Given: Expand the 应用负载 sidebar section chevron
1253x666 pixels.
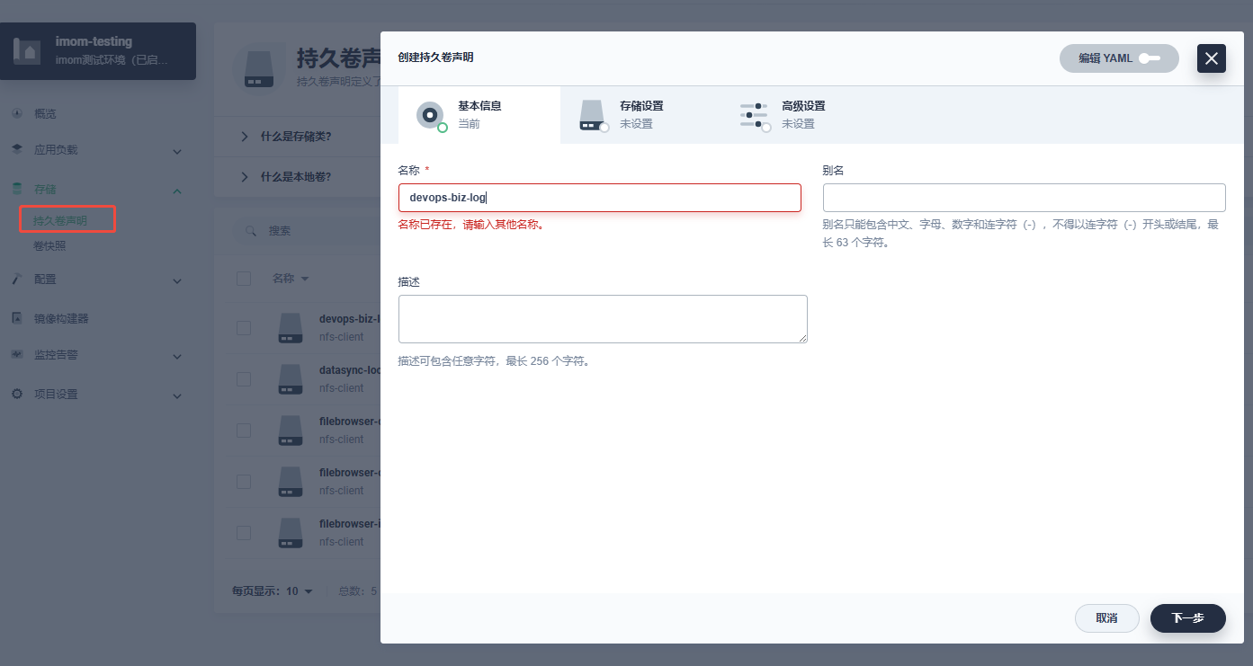Looking at the screenshot, I should coord(177,151).
